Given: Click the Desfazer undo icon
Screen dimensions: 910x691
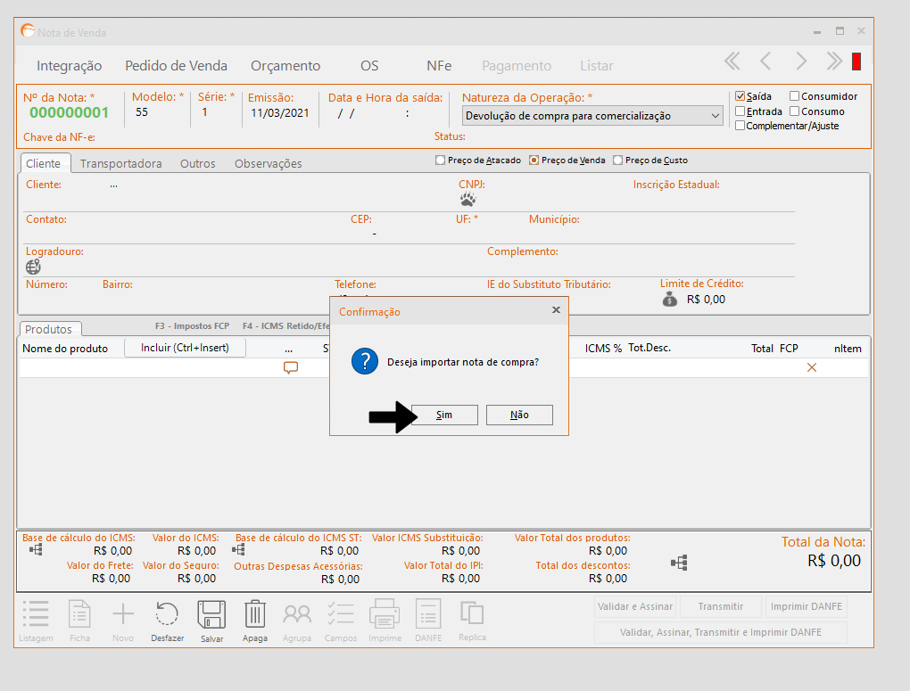Looking at the screenshot, I should [167, 613].
